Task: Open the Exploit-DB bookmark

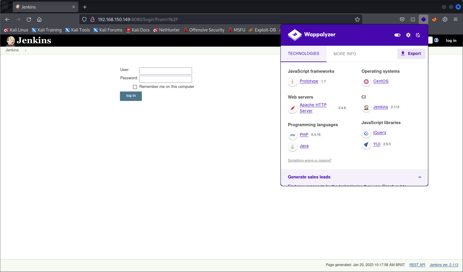Action: (262, 30)
